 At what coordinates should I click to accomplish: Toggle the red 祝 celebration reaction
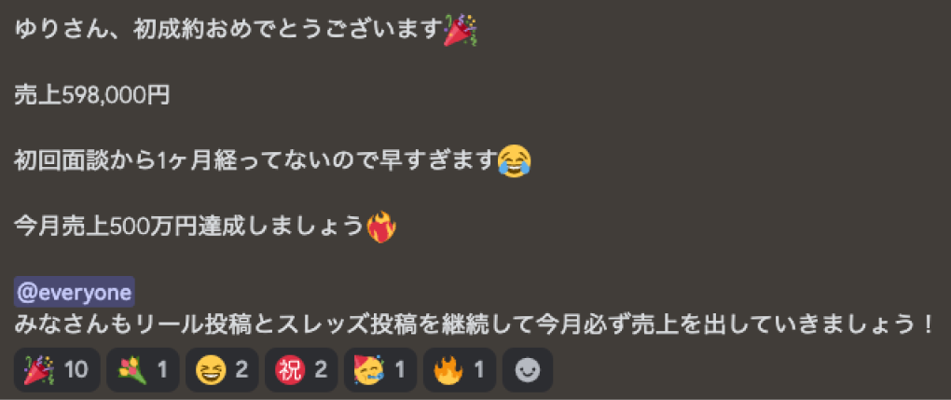click(x=301, y=369)
